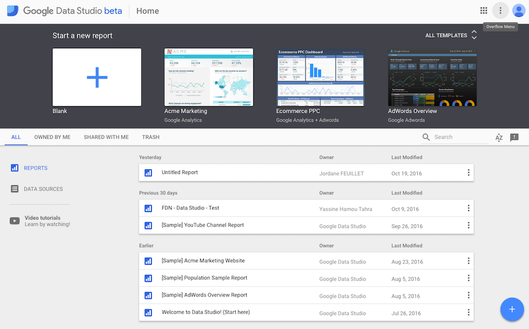Click the send feedback icon
The image size is (529, 329).
(514, 138)
